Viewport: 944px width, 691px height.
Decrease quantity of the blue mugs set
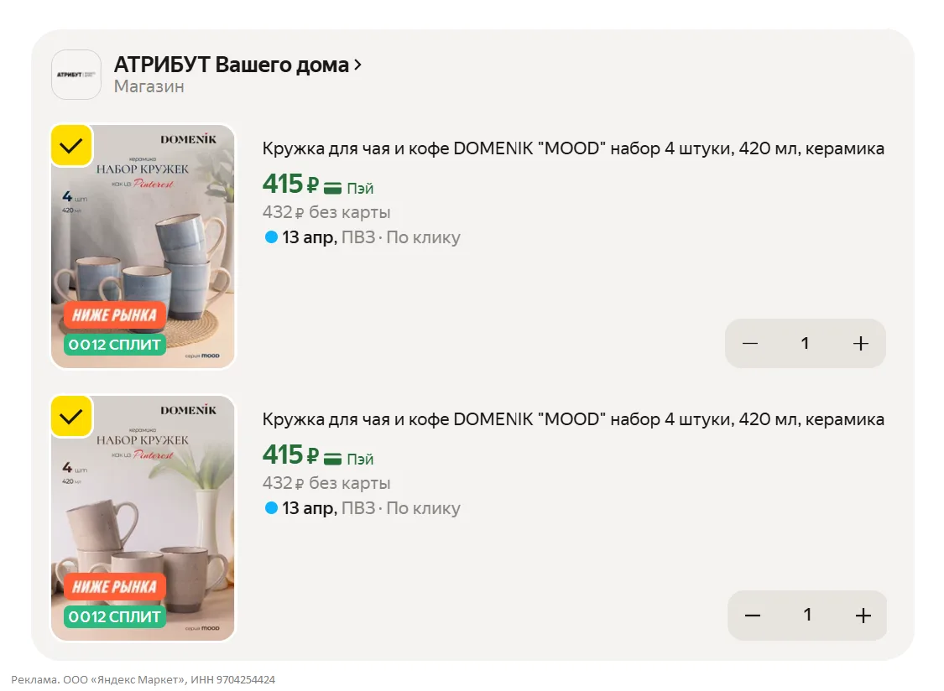tap(750, 343)
